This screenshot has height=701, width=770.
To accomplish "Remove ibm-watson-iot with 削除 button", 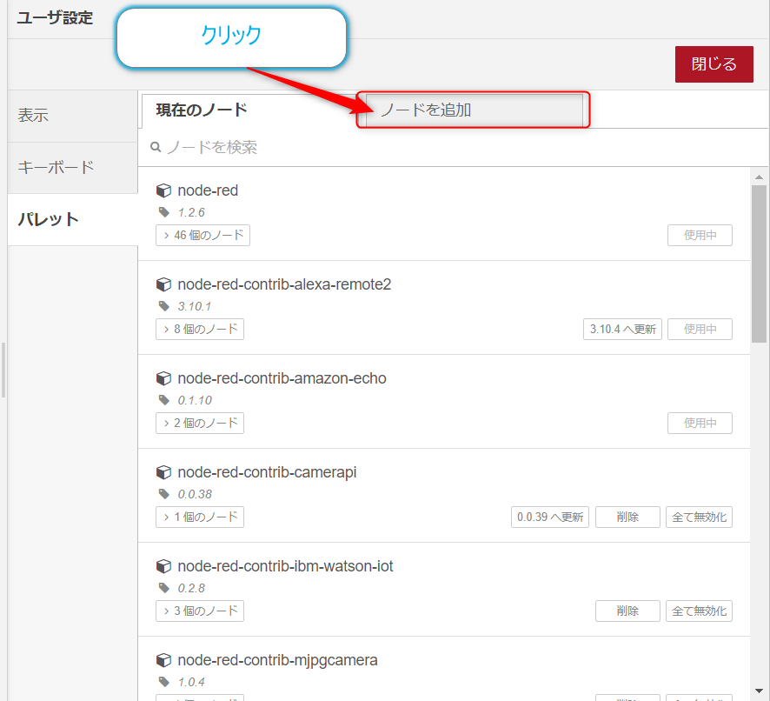I will pyautogui.click(x=627, y=611).
